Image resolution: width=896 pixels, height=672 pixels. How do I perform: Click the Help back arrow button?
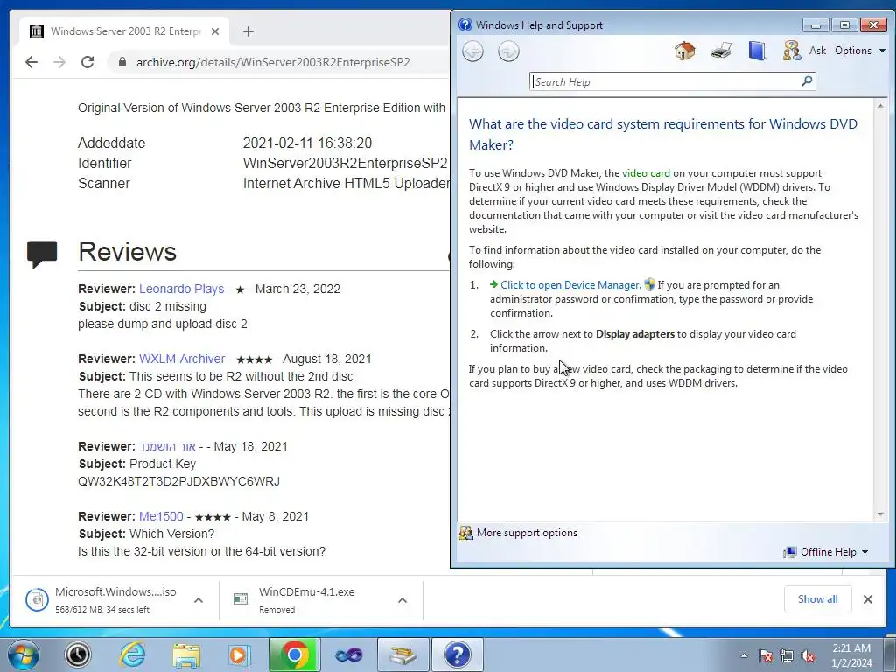472,52
